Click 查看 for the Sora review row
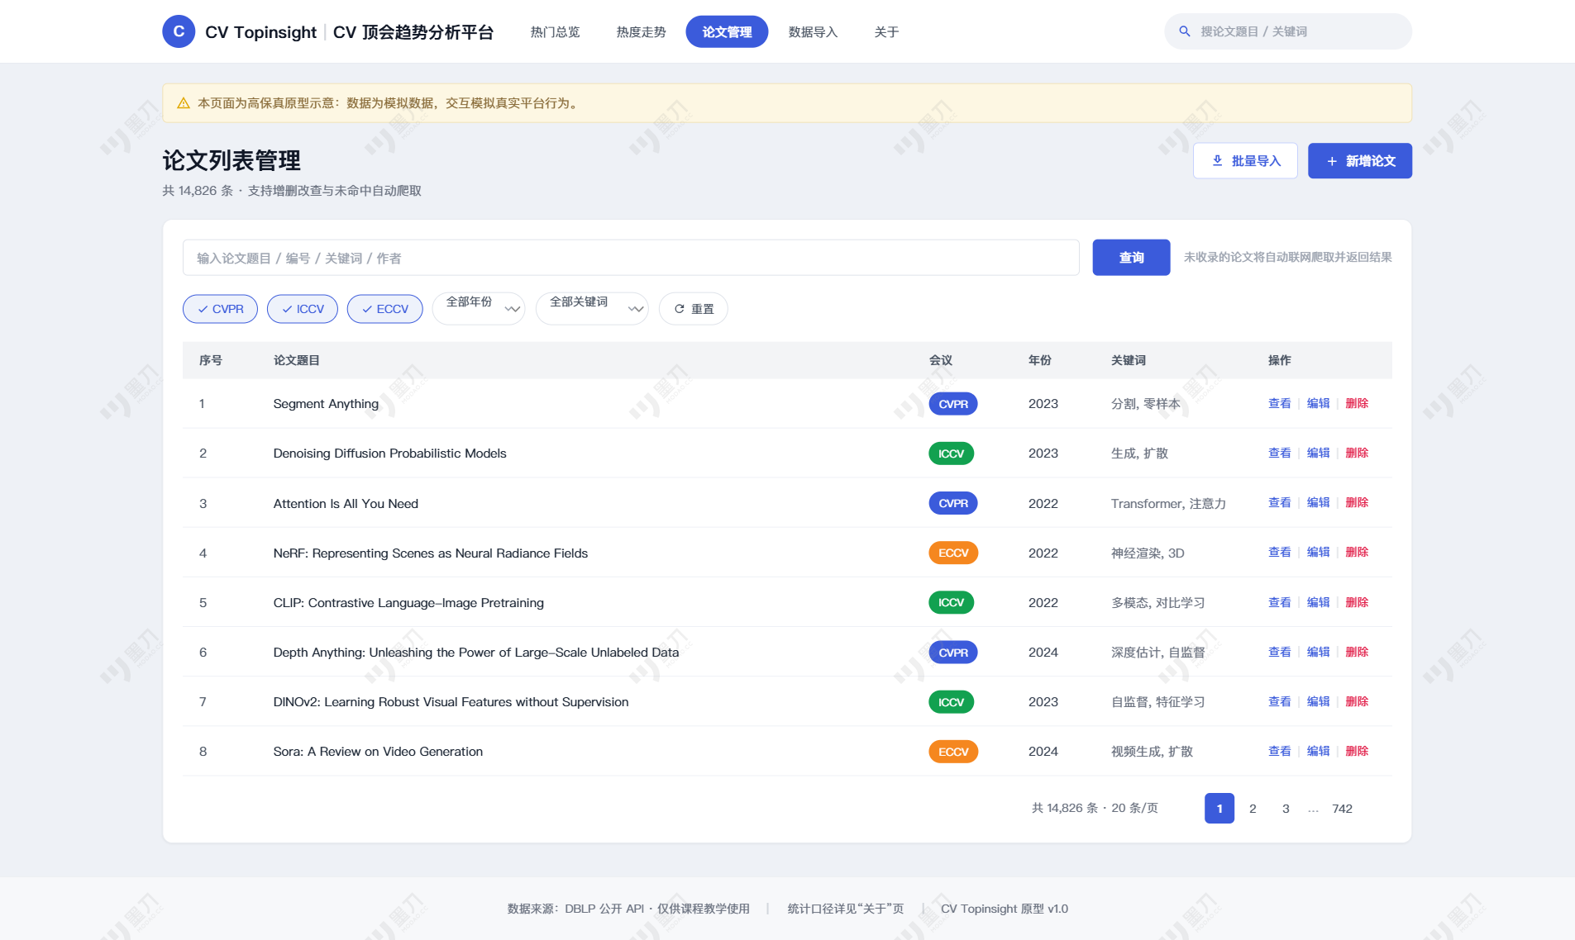The width and height of the screenshot is (1575, 940). tap(1279, 751)
